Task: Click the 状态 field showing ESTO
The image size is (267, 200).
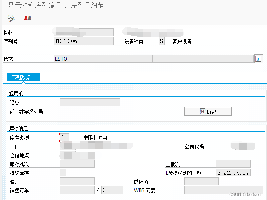Action: pyautogui.click(x=103, y=59)
